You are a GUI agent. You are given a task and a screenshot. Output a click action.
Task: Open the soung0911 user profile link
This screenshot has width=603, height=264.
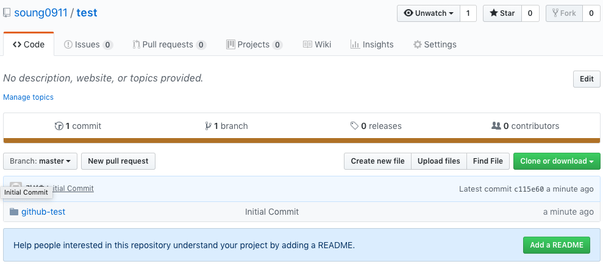tap(41, 13)
